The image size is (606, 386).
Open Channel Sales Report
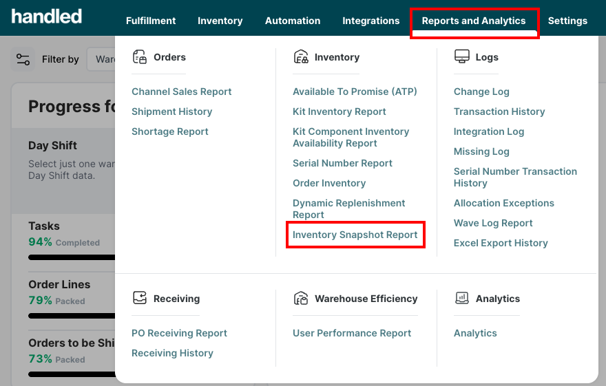182,92
